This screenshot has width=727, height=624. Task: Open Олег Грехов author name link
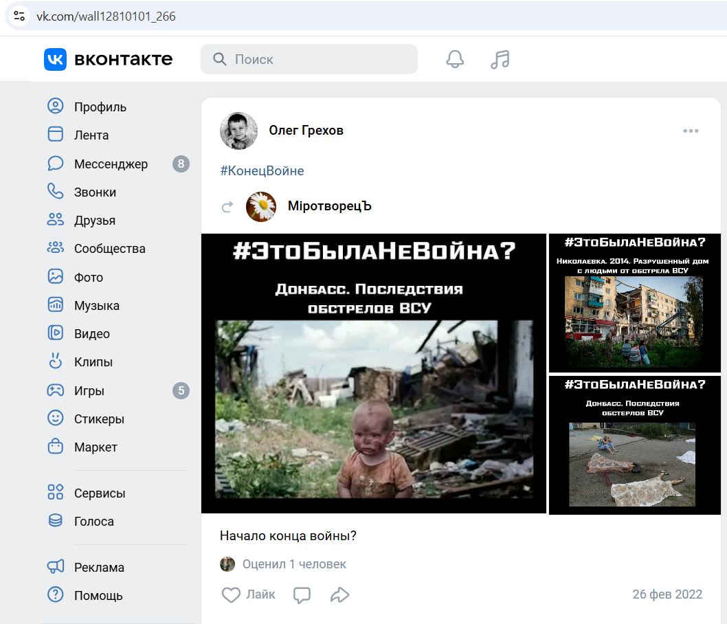tap(306, 131)
